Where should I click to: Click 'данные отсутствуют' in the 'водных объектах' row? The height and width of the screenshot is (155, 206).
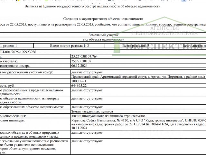pos(87,133)
